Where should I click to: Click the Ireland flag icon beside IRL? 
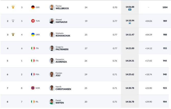point(33,102)
